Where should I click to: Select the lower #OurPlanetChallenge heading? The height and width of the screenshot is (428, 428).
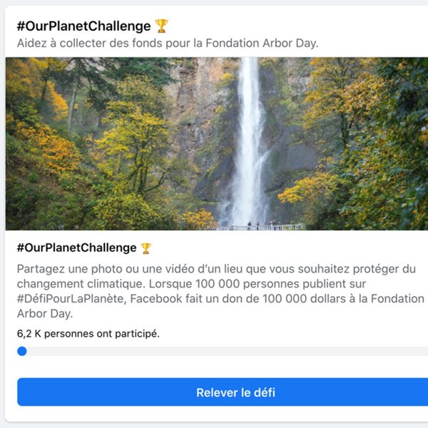pyautogui.click(x=76, y=248)
